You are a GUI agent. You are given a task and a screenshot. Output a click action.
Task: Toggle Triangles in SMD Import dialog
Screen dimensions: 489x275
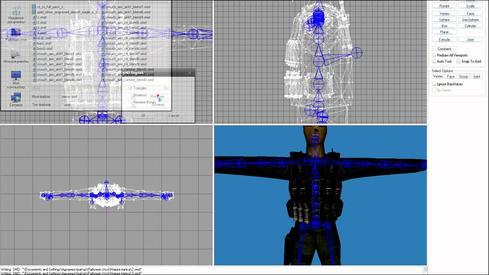pos(130,88)
